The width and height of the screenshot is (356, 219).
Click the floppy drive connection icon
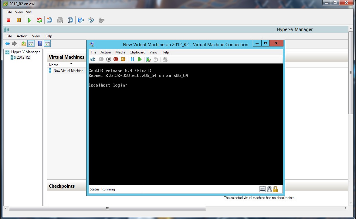point(81,20)
